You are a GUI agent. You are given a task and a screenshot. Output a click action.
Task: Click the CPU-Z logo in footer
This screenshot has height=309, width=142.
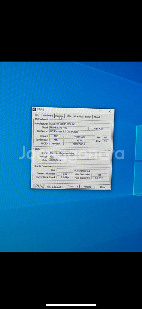pyautogui.click(x=39, y=186)
